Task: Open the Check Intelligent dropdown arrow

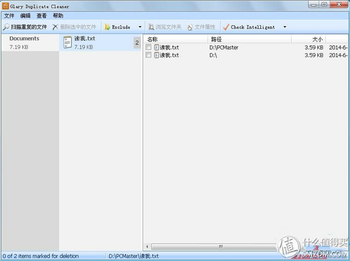Action: pyautogui.click(x=285, y=27)
